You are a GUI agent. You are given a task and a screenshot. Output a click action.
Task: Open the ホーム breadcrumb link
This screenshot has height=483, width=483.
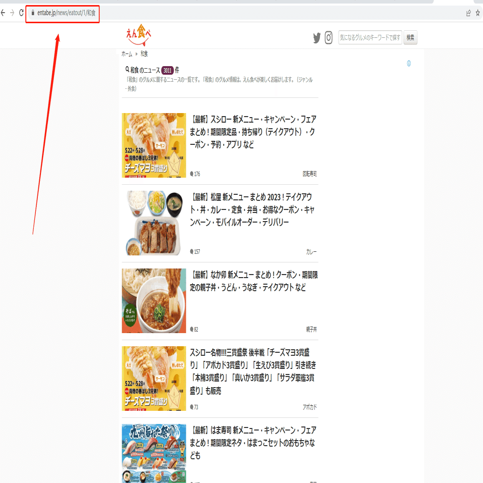coord(127,54)
